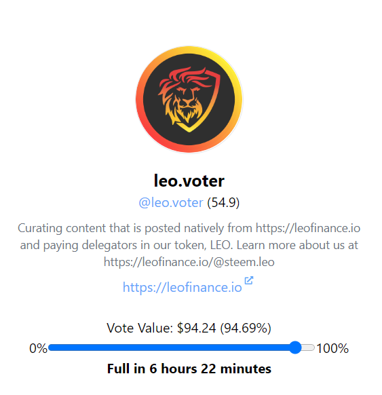Open the https://leofinance.io website link
Screen dimensions: 382x395
pos(183,287)
